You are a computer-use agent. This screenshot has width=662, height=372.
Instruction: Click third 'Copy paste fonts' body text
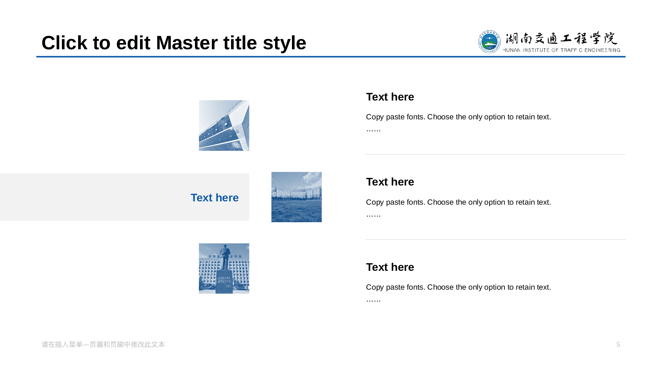tap(458, 287)
